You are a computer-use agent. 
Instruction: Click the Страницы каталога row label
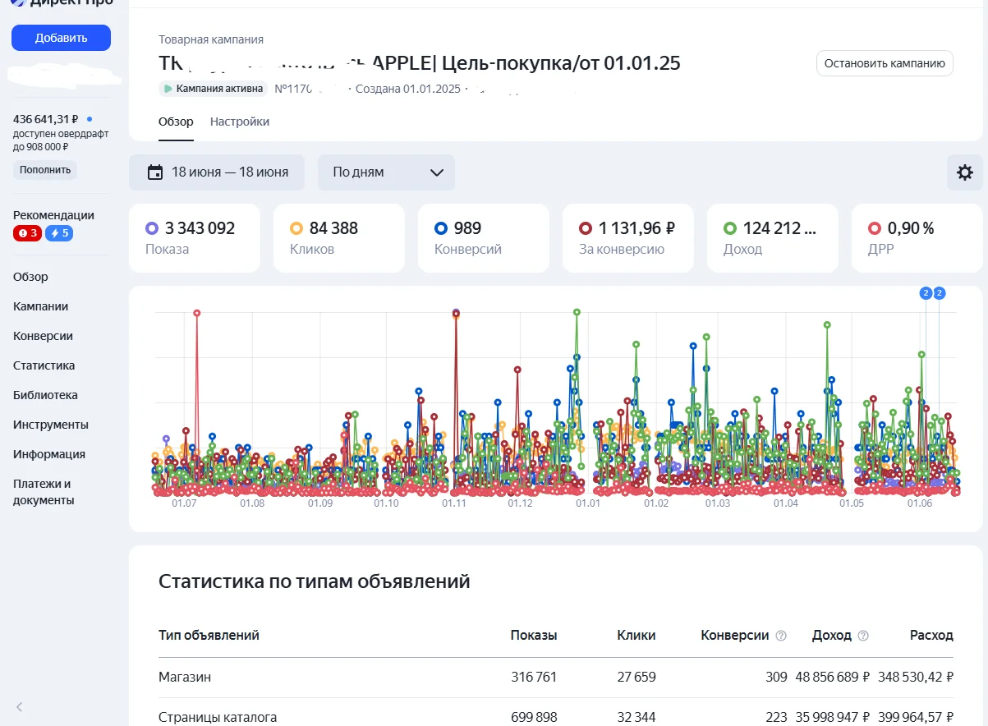pyautogui.click(x=218, y=718)
